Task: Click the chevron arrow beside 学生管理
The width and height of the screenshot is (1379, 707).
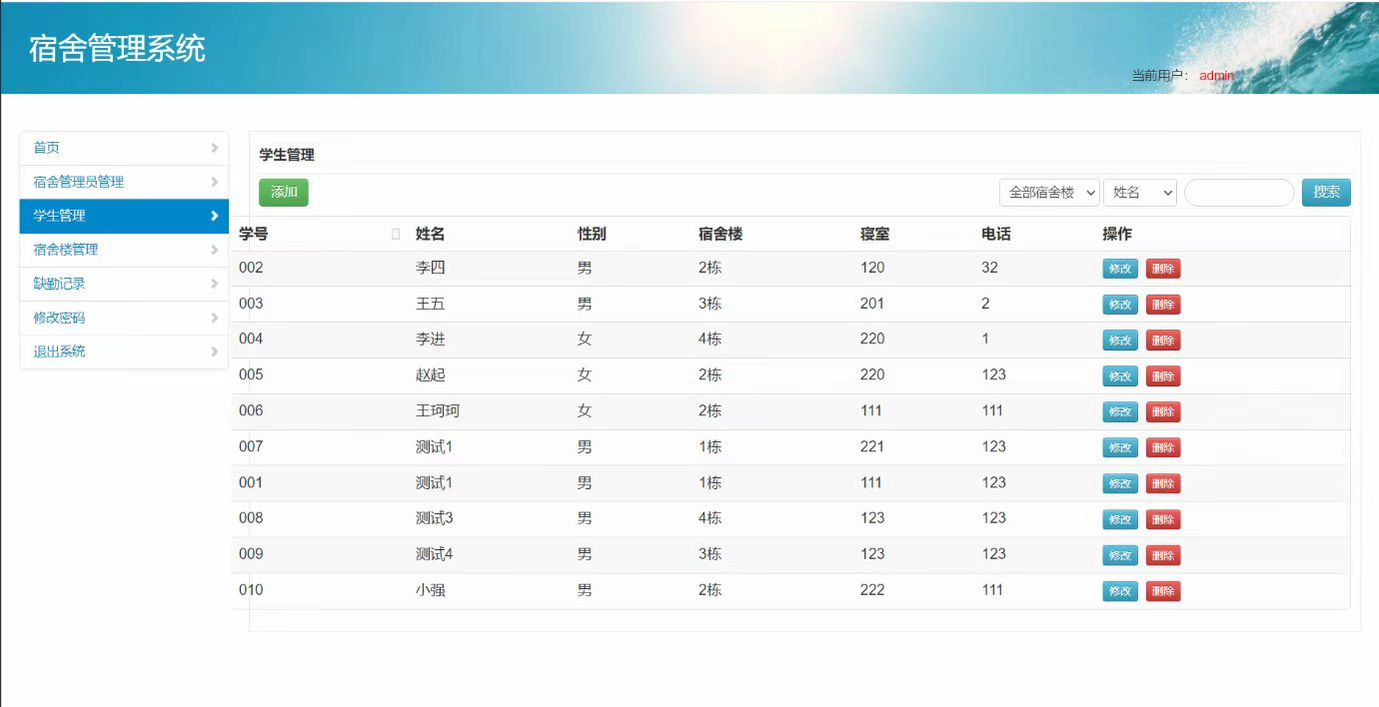Action: (x=215, y=216)
